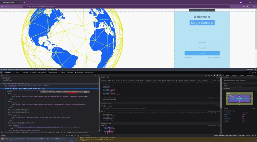
Task: Open the Application tab
Action: click(x=89, y=72)
